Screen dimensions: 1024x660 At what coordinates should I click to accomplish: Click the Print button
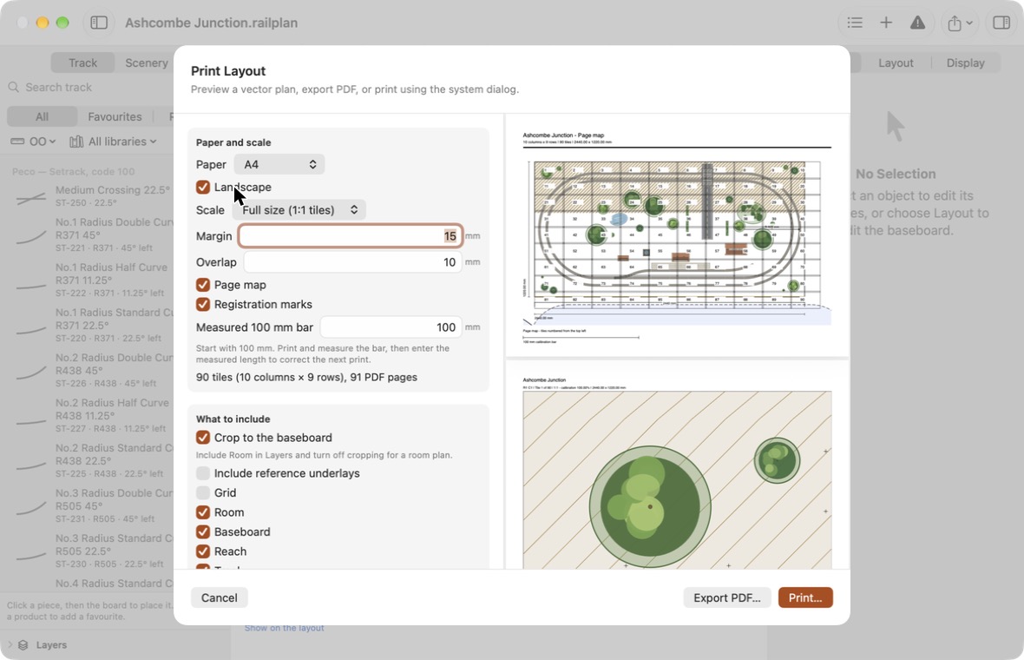[x=805, y=598]
